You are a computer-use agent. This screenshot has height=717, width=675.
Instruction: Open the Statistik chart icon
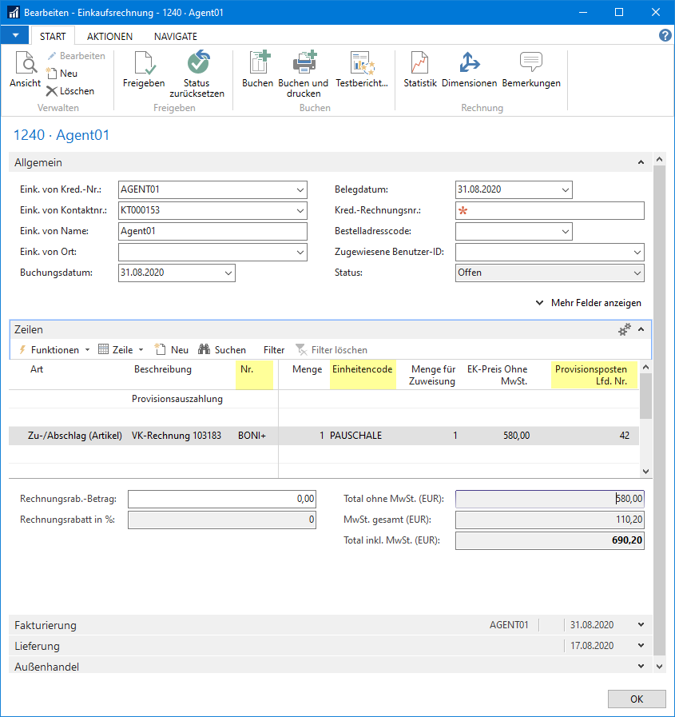pyautogui.click(x=420, y=64)
